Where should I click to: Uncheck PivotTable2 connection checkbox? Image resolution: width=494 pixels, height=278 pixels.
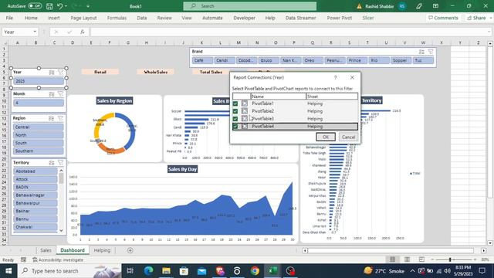[235, 111]
